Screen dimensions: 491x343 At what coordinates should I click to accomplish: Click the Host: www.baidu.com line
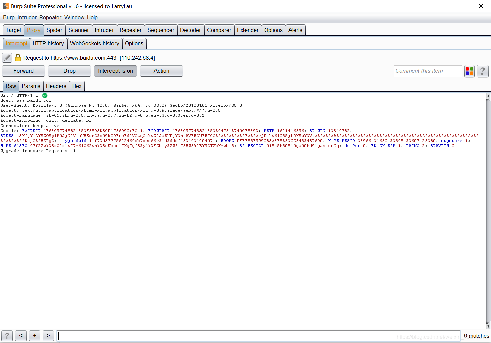[26, 101]
